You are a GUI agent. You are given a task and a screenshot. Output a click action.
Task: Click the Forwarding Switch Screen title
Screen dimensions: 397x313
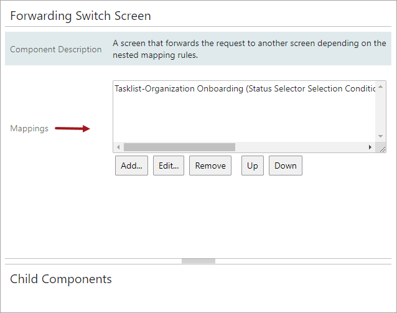(80, 16)
